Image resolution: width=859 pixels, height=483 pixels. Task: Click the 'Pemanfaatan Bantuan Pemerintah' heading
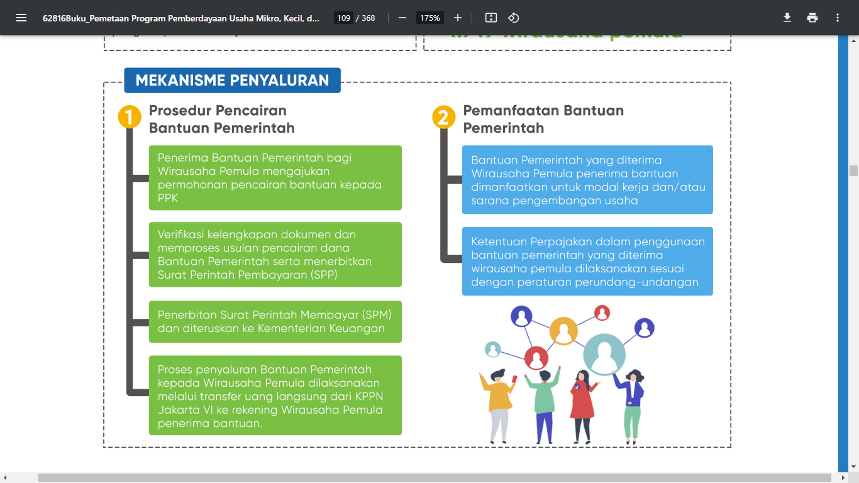543,119
